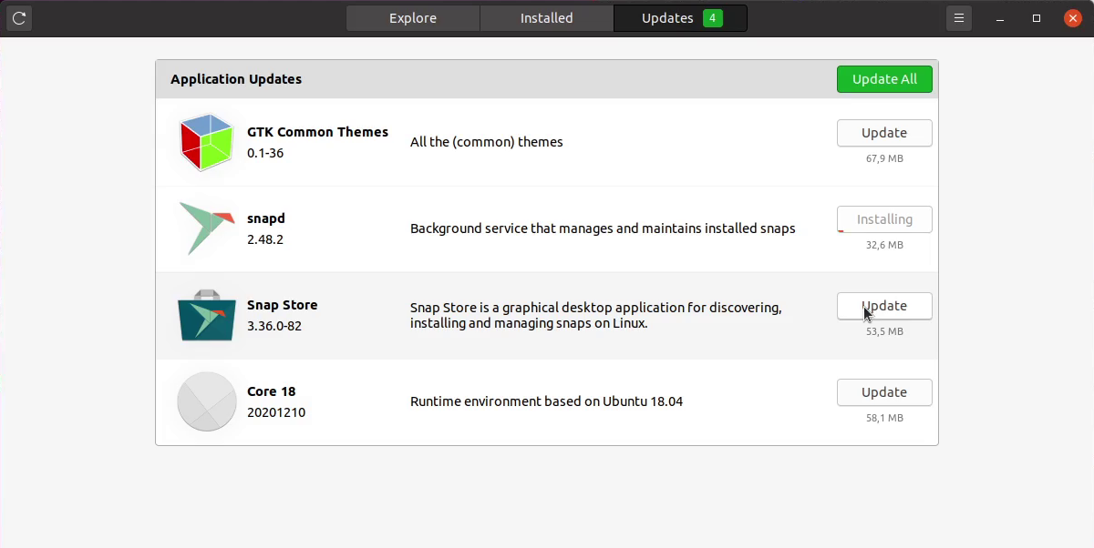Click the snapd app name
This screenshot has width=1094, height=548.
[x=266, y=218]
